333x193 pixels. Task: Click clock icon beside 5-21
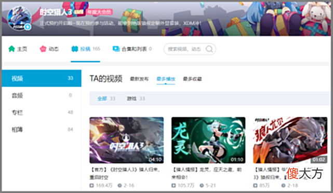(202, 186)
